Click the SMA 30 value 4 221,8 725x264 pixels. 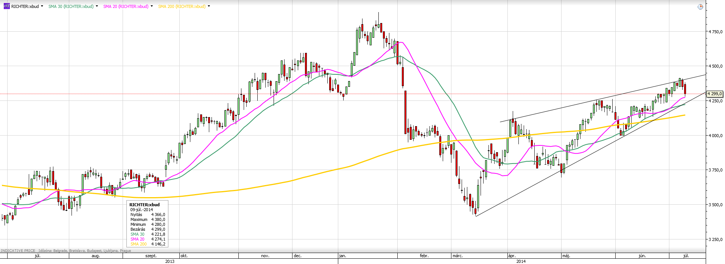[x=158, y=234]
